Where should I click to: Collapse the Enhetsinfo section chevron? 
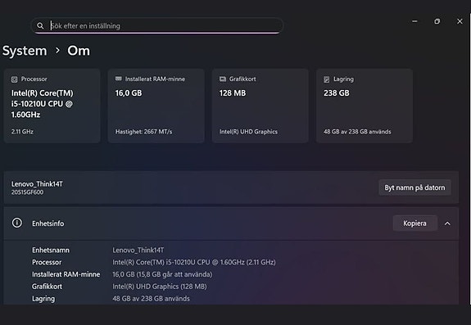click(447, 223)
